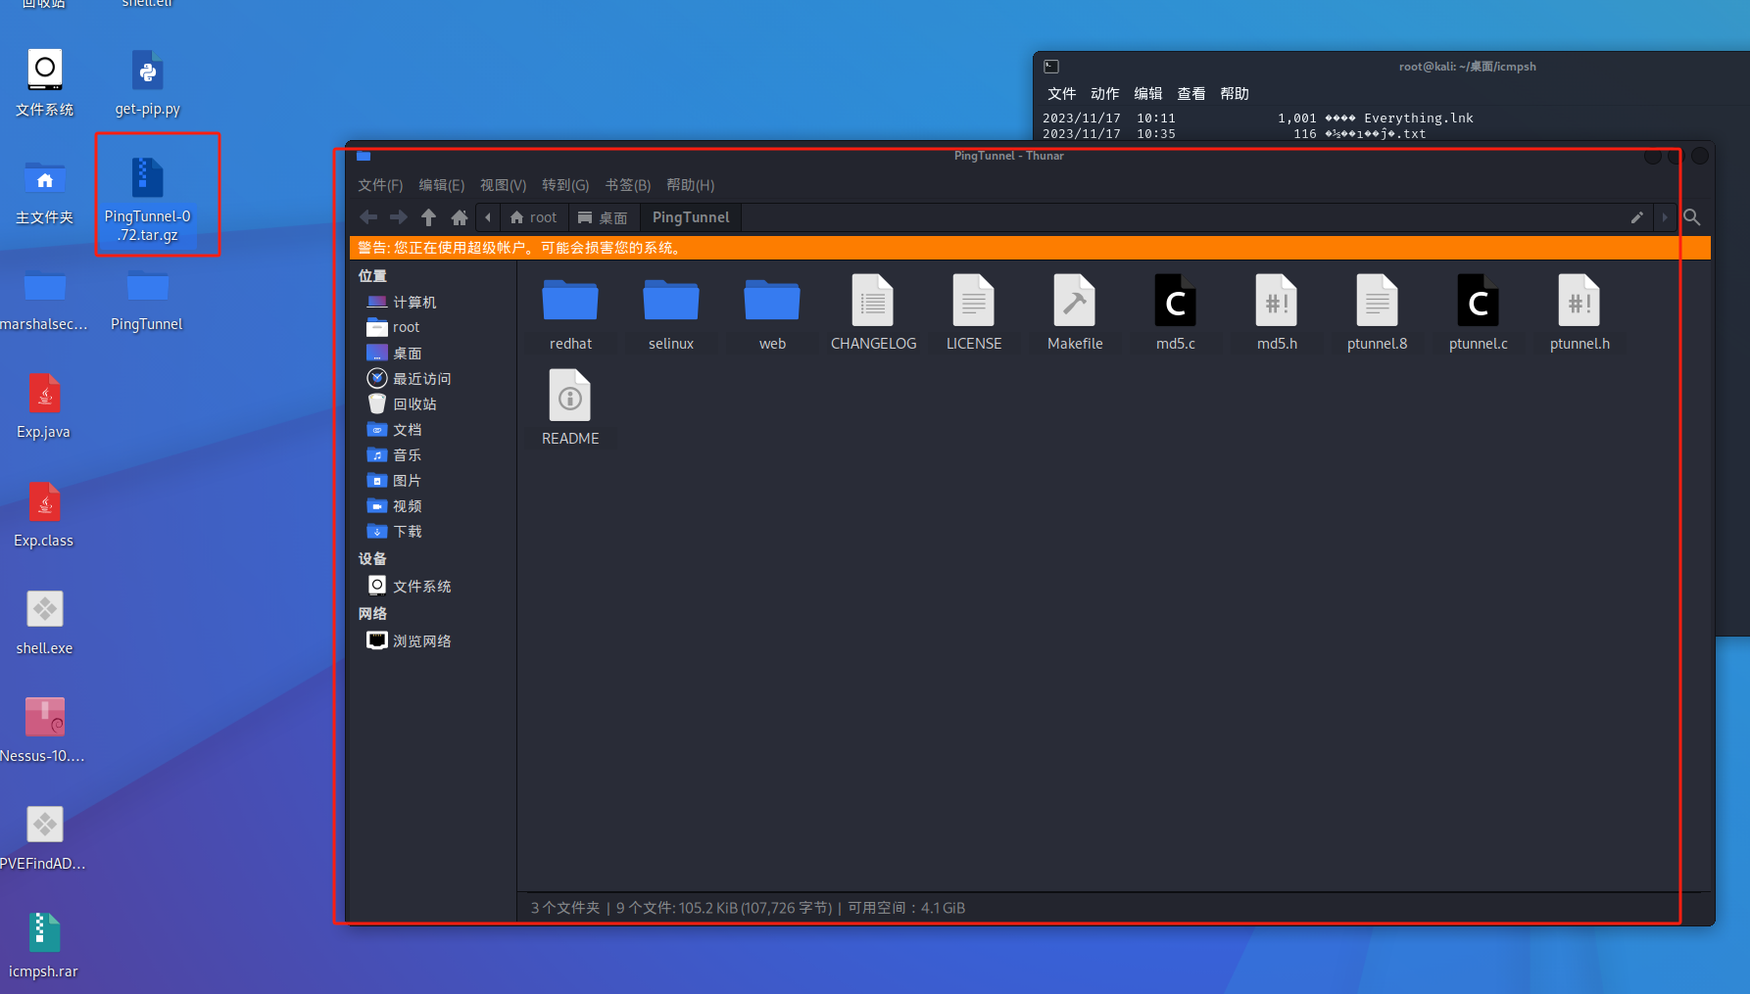Open 编辑 menu in terminal window

(x=1147, y=94)
